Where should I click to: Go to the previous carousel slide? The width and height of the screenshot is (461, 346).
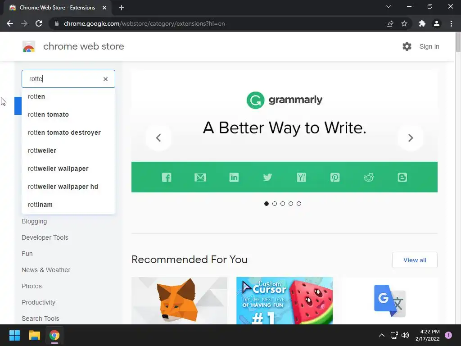tap(158, 138)
